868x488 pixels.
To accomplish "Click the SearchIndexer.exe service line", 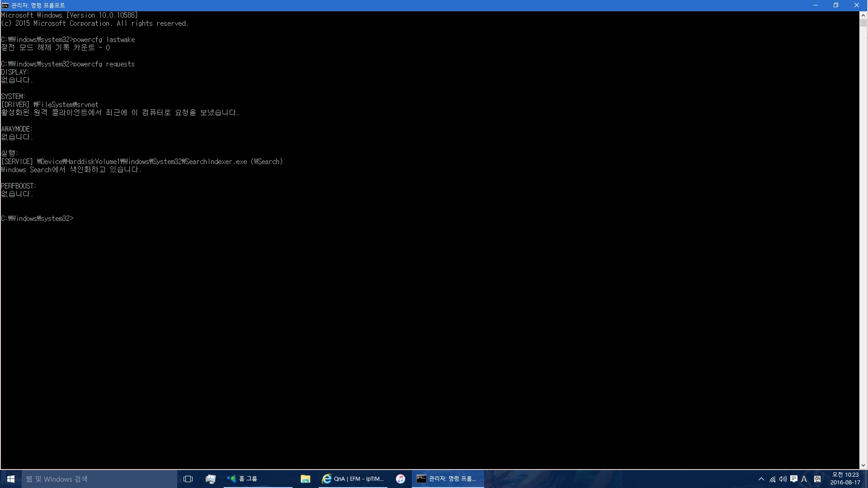I will click(x=142, y=162).
